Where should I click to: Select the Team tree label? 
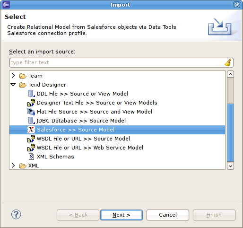tap(35, 76)
